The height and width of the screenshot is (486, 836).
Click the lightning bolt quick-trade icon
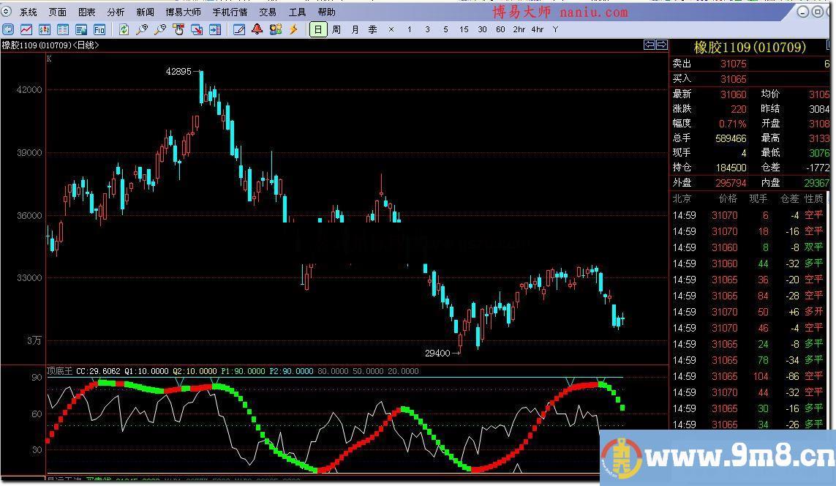click(x=293, y=29)
